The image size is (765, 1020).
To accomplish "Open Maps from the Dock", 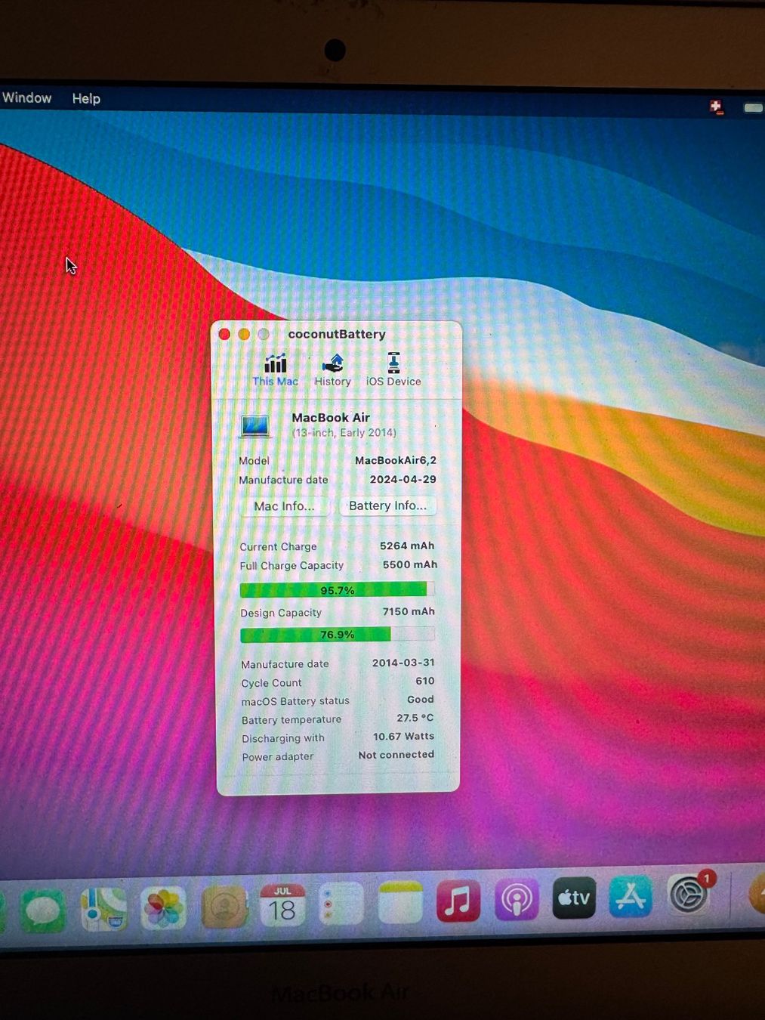I will (103, 909).
